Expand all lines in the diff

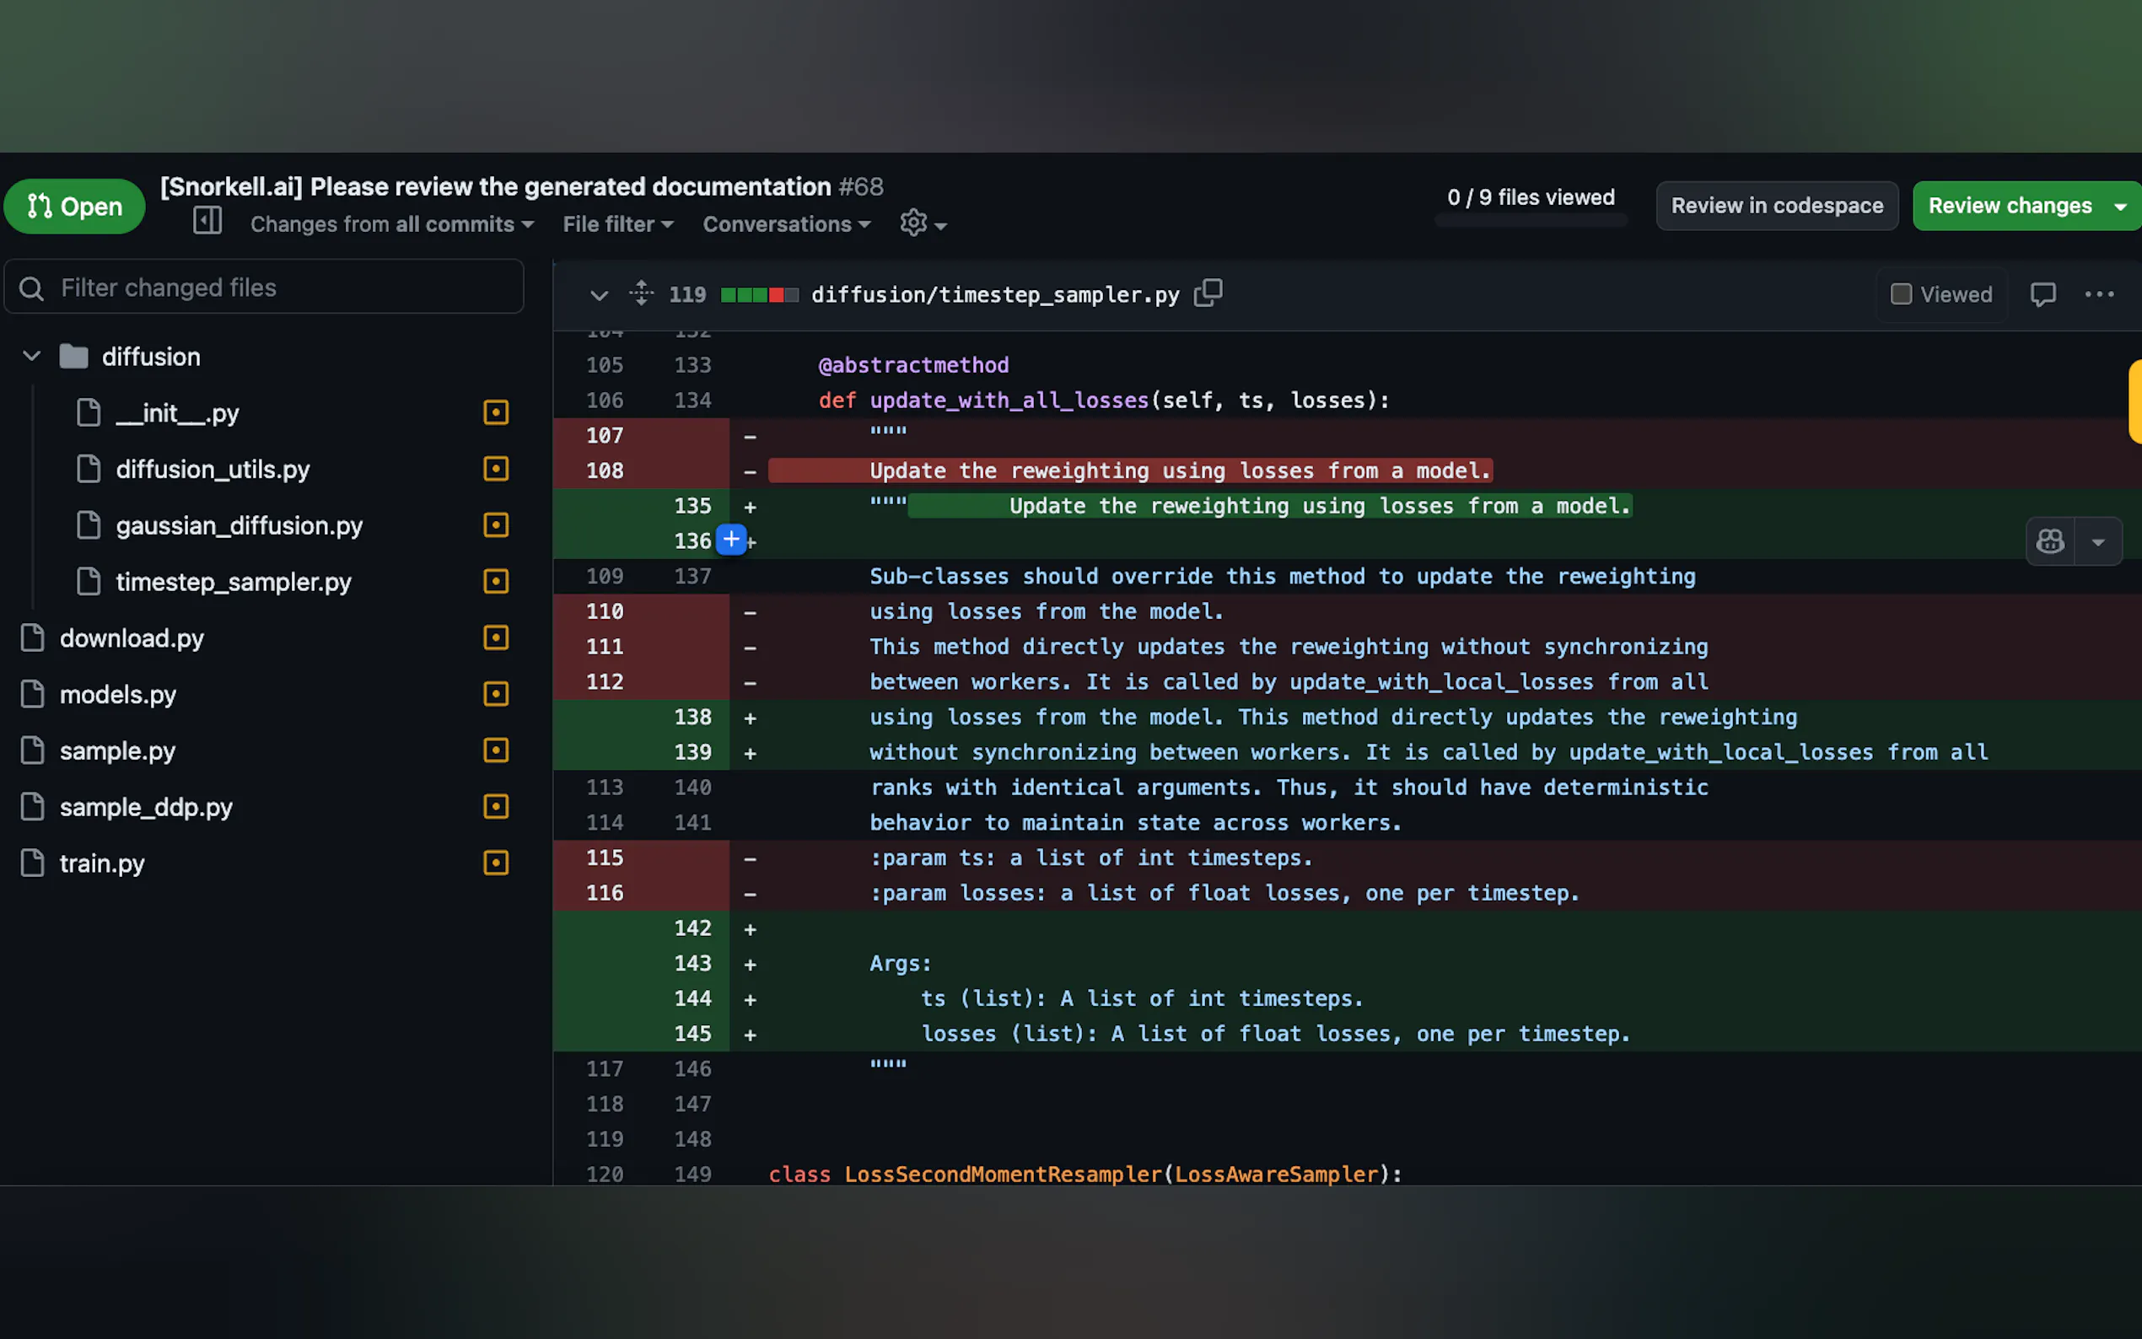click(x=641, y=293)
